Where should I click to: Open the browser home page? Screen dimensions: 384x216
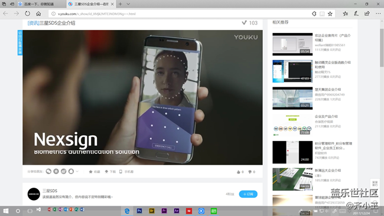pos(38,14)
